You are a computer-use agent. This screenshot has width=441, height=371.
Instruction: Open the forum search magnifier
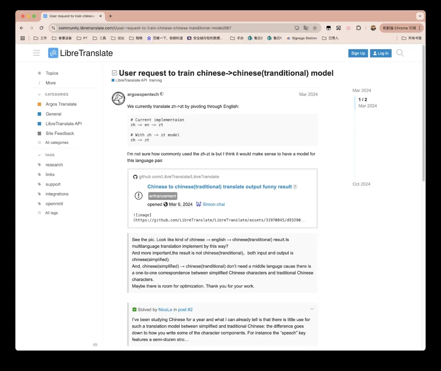pyautogui.click(x=400, y=53)
